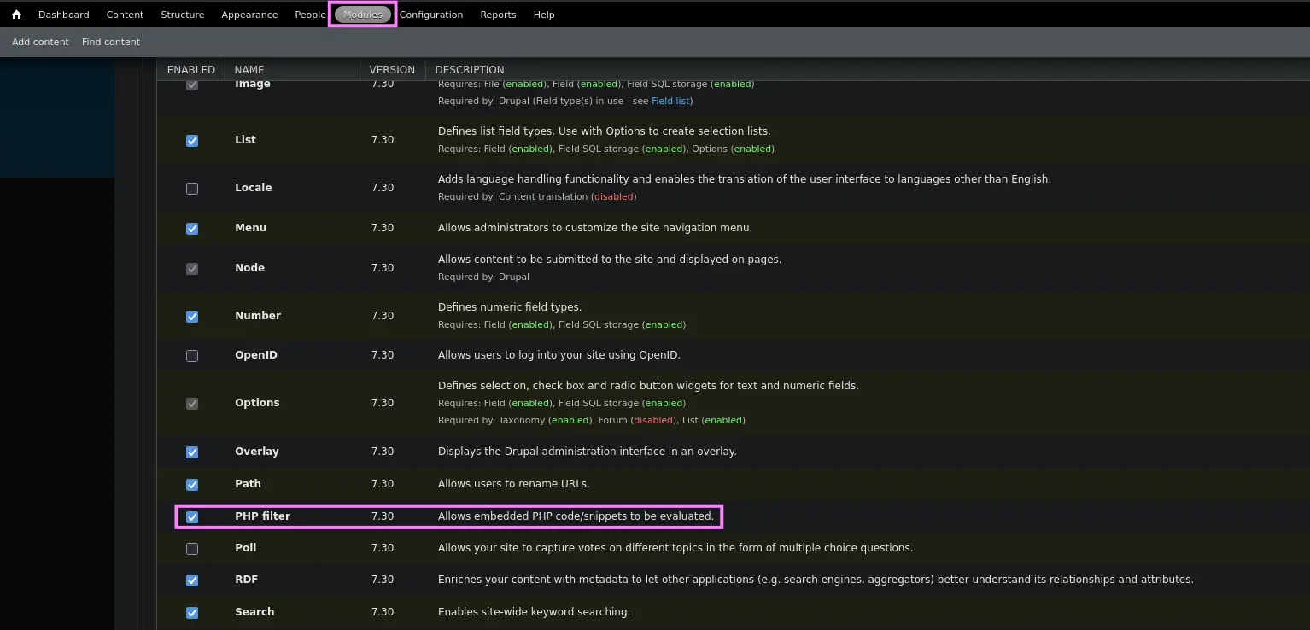Open the People admin page
This screenshot has width=1310, height=630.
310,15
